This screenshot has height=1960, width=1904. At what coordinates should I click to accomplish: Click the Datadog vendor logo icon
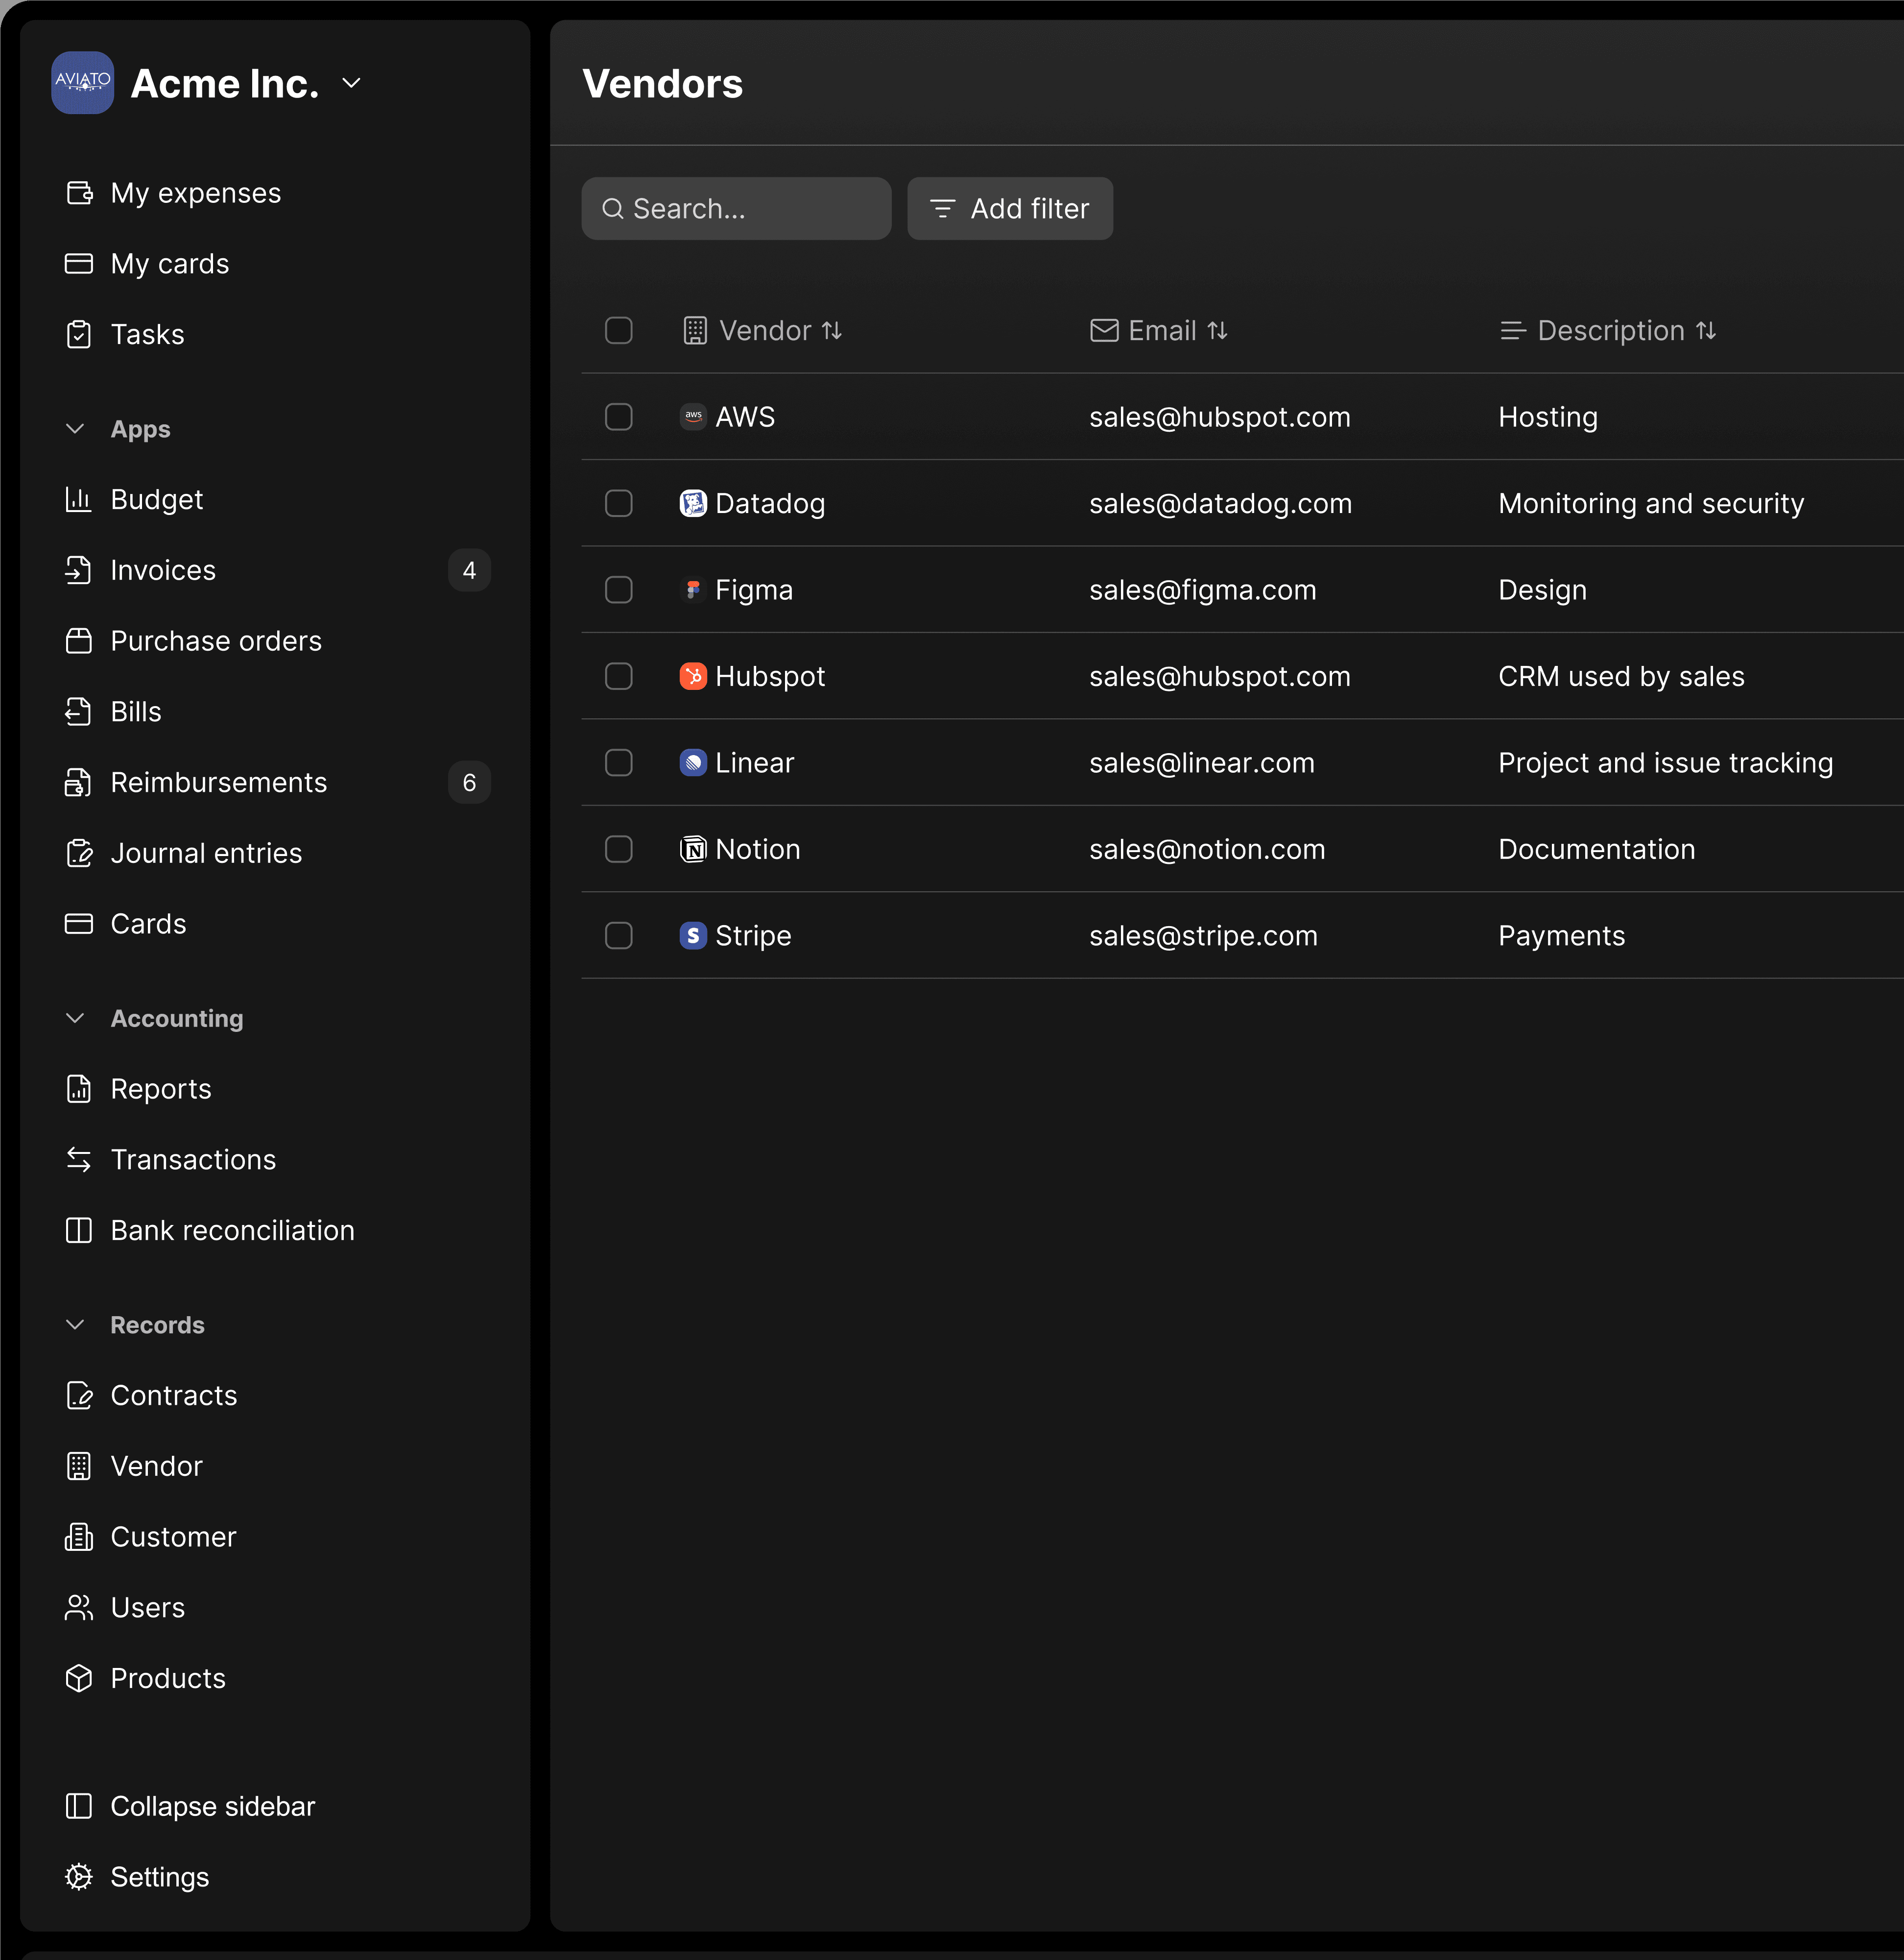[693, 503]
